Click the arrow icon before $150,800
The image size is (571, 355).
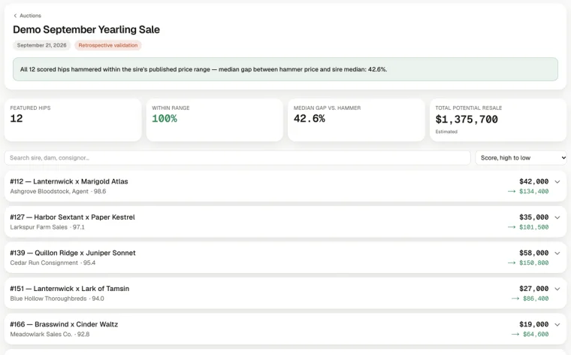[x=512, y=262]
